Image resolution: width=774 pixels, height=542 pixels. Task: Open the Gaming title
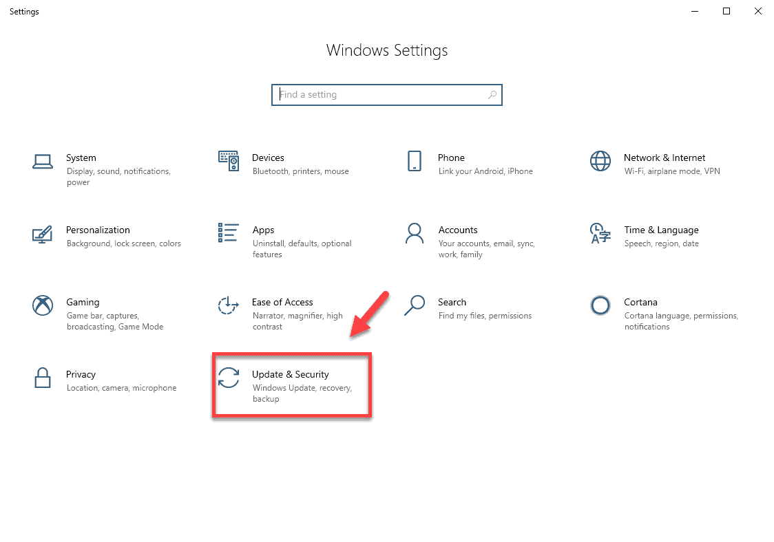pyautogui.click(x=83, y=303)
